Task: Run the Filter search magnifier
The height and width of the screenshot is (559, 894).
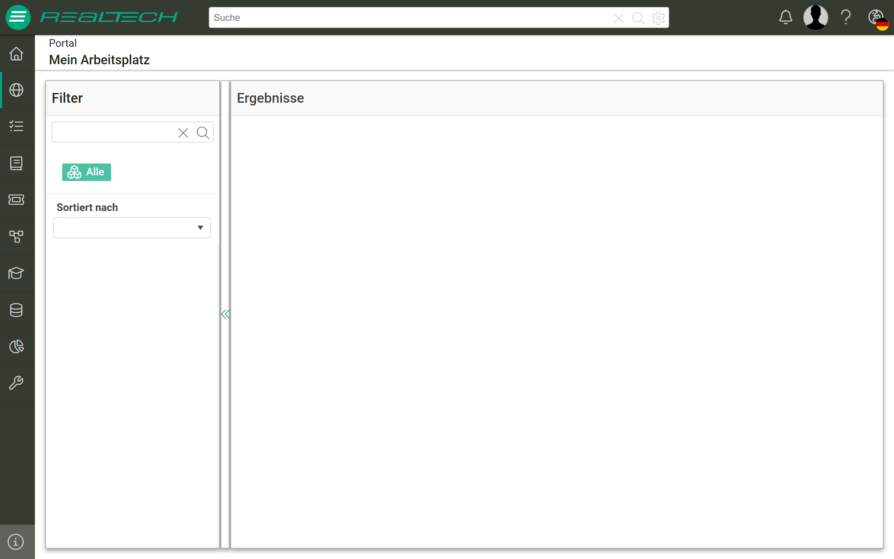Action: [203, 133]
